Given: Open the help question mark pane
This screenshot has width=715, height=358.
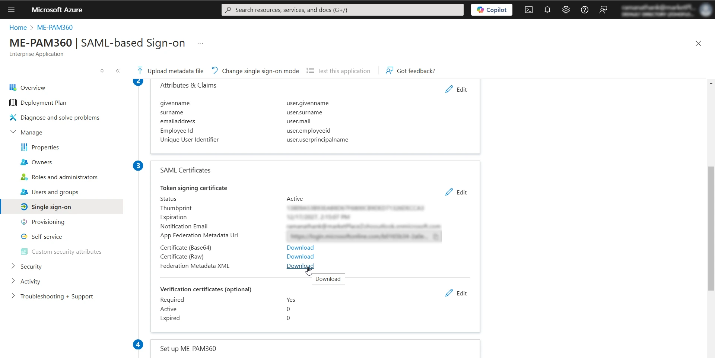Looking at the screenshot, I should tap(585, 10).
